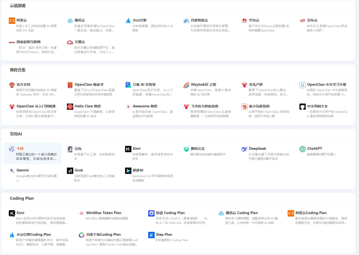Open the ChatGPT link title
The height and width of the screenshot is (255, 359).
314,148
